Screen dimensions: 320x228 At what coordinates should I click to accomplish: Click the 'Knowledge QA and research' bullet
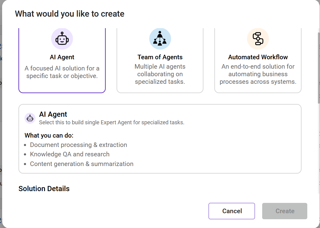(x=70, y=154)
